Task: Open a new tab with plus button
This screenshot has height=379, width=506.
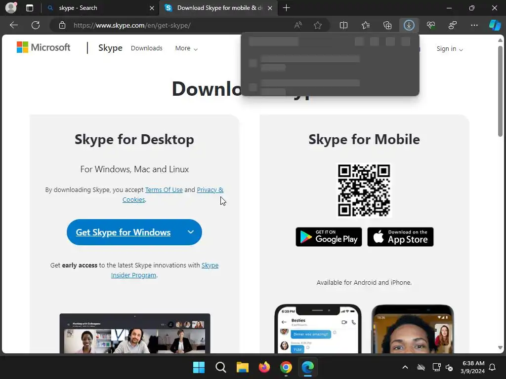Action: point(286,8)
